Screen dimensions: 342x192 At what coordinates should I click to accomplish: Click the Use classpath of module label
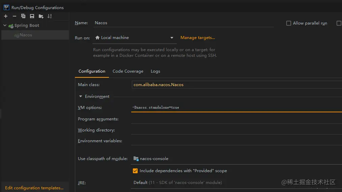pos(103,159)
